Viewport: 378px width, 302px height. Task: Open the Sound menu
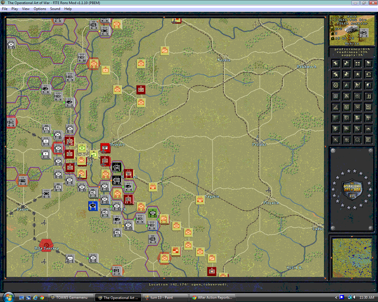pyautogui.click(x=55, y=9)
